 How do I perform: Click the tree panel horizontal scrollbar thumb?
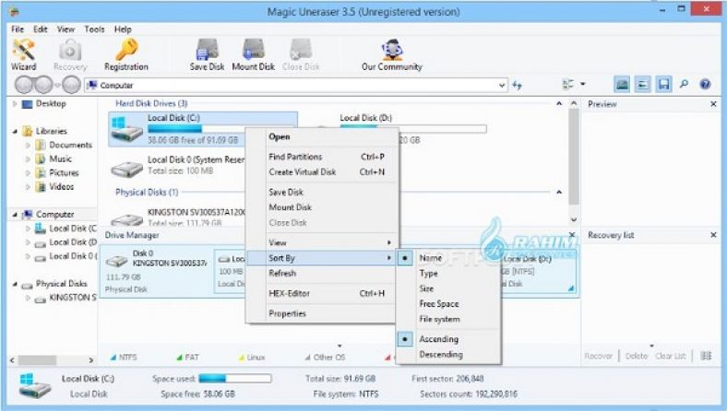[37, 359]
